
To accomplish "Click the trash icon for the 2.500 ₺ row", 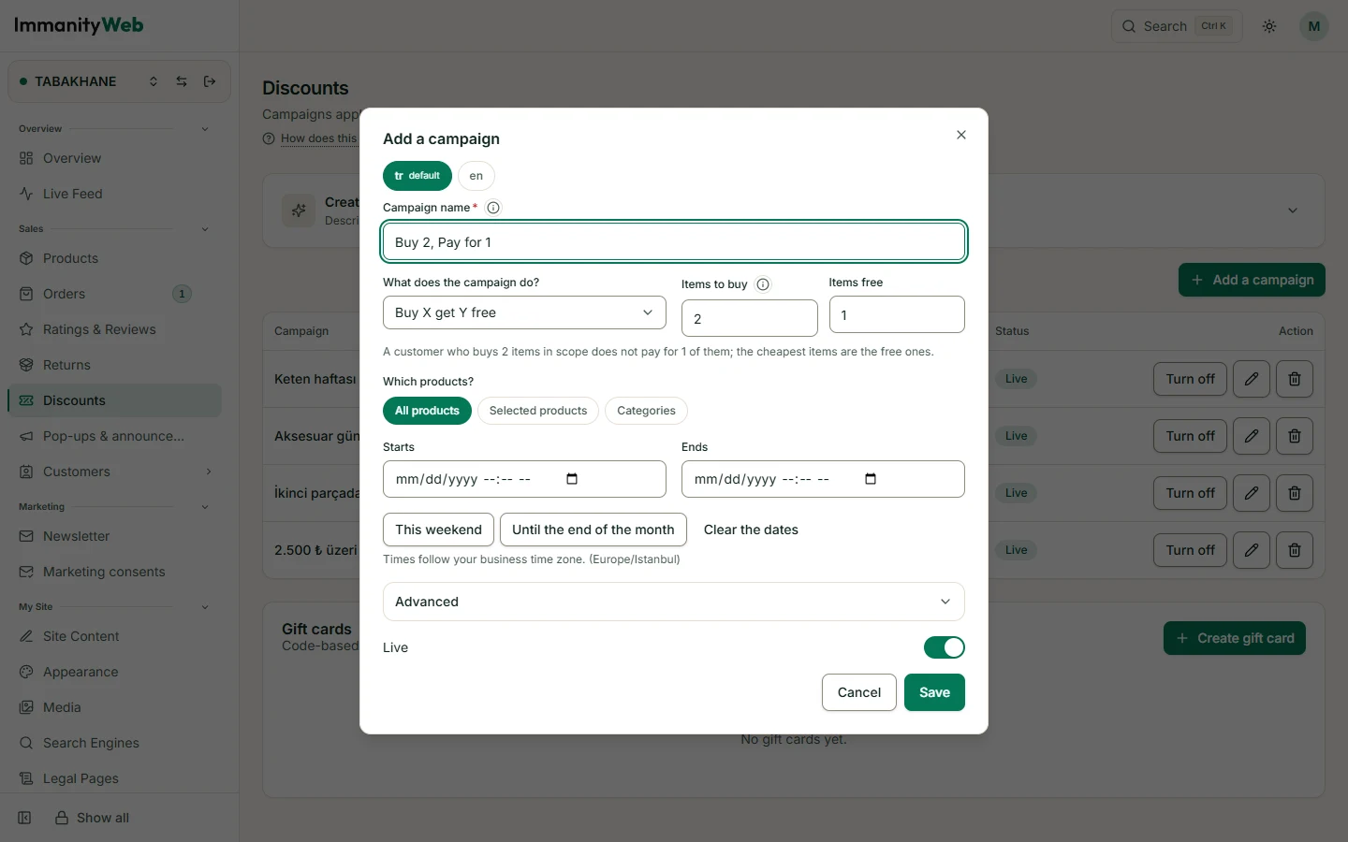I will point(1295,550).
